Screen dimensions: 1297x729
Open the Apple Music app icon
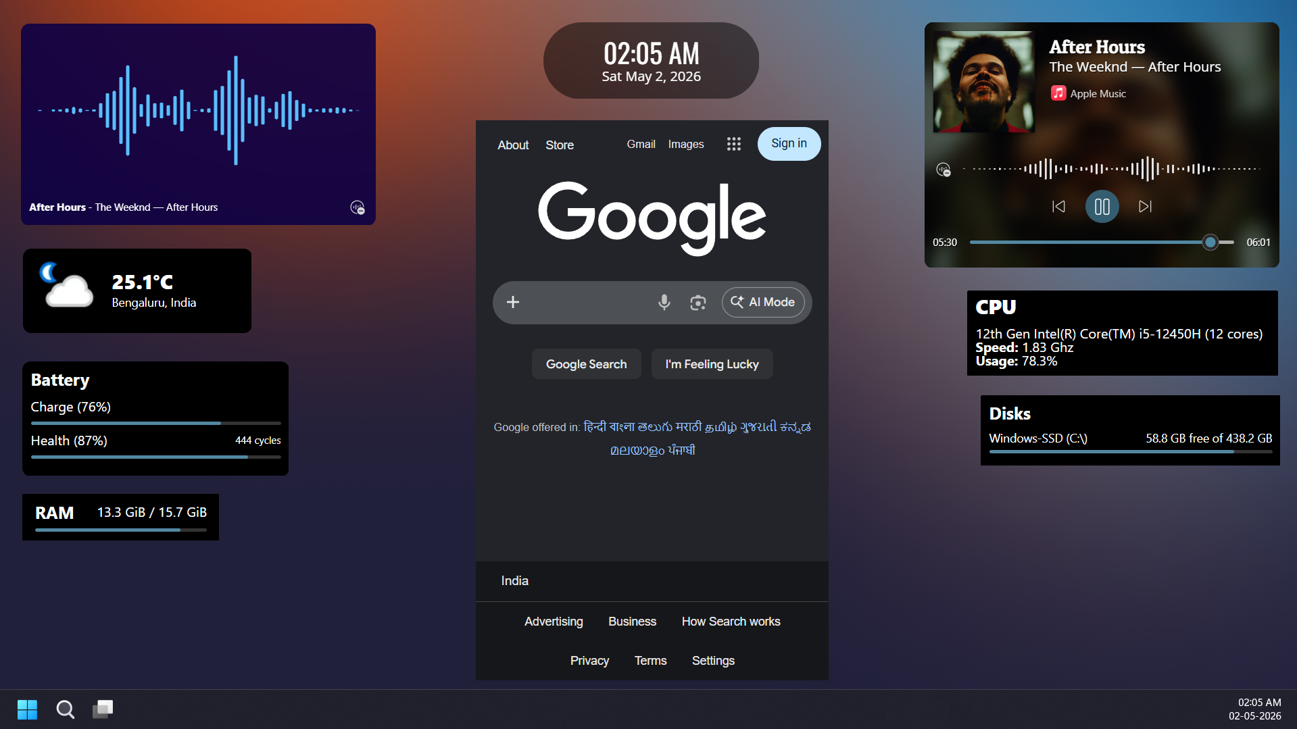point(1058,93)
